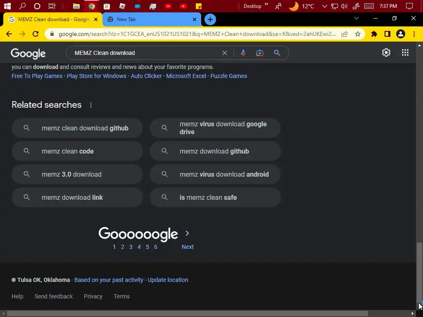The image size is (423, 317).
Task: Open Microsoft Excel link
Action: (186, 76)
